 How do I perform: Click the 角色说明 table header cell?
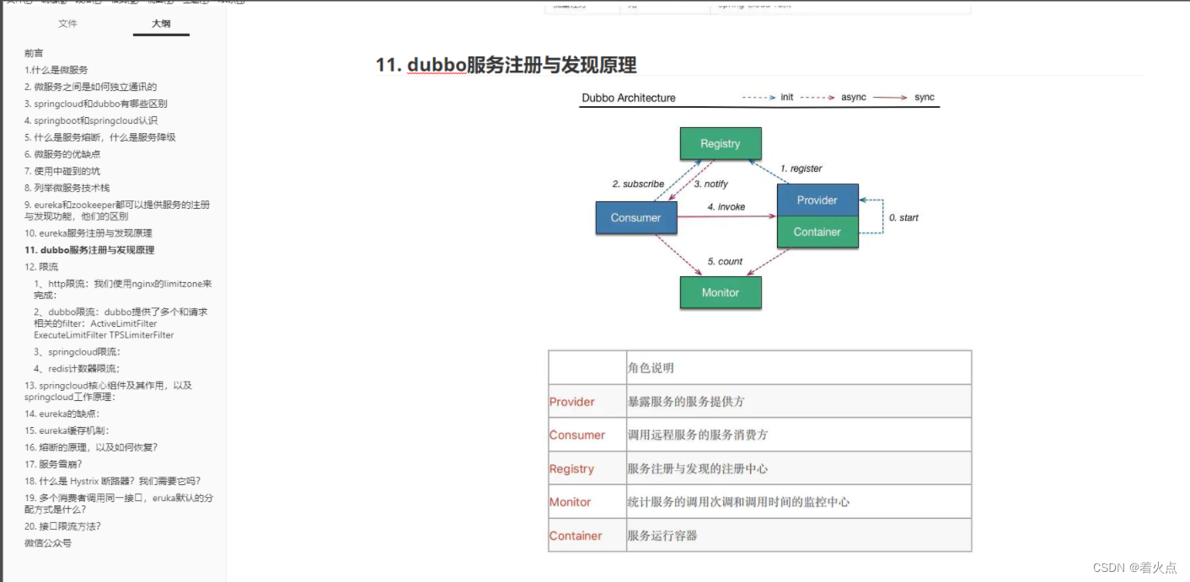coord(799,368)
